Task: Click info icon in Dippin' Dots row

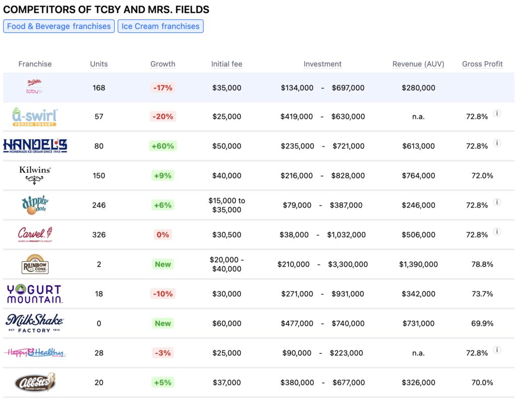Action: [x=497, y=202]
